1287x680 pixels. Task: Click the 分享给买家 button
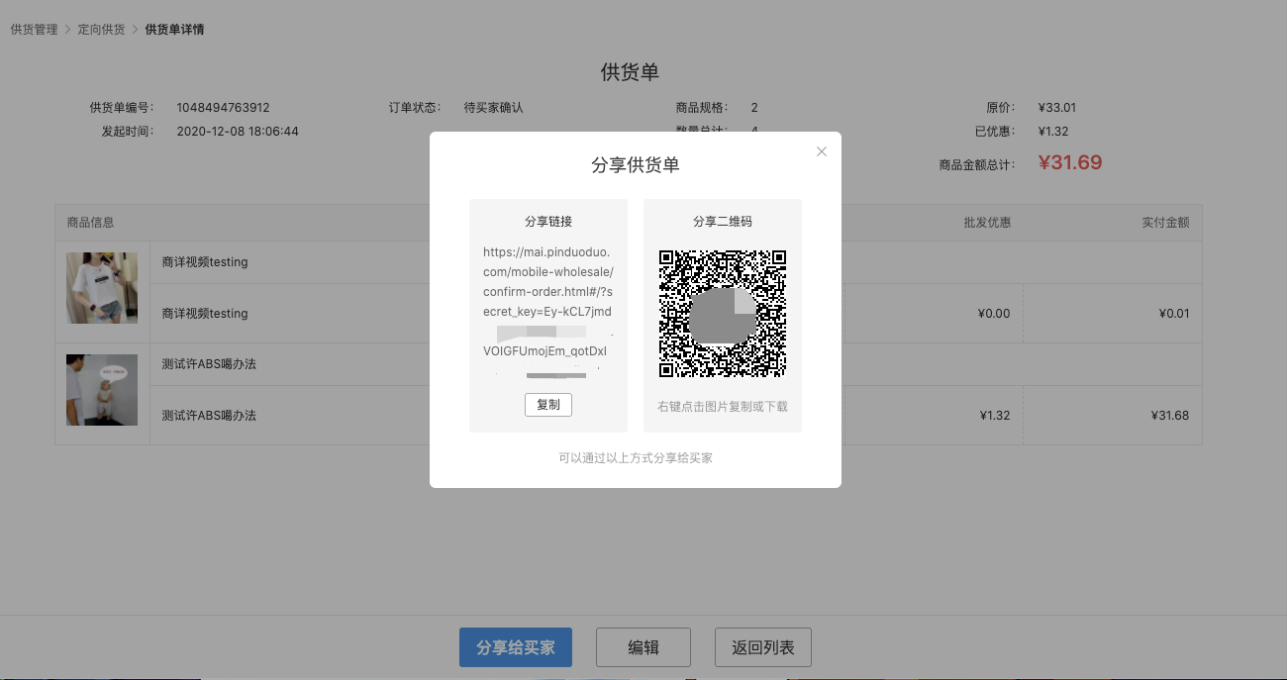pyautogui.click(x=516, y=647)
